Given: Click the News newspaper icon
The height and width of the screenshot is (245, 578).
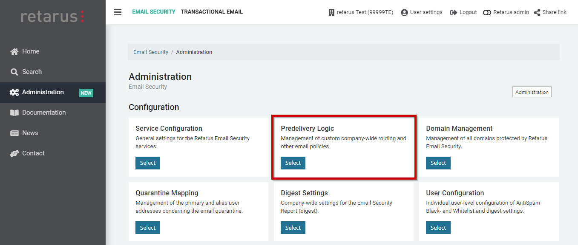Looking at the screenshot, I should click(x=14, y=133).
